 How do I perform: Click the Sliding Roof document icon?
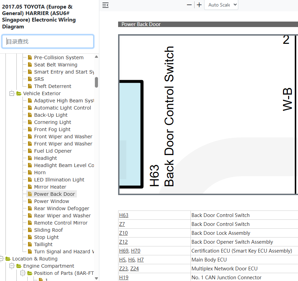[x=30, y=230]
